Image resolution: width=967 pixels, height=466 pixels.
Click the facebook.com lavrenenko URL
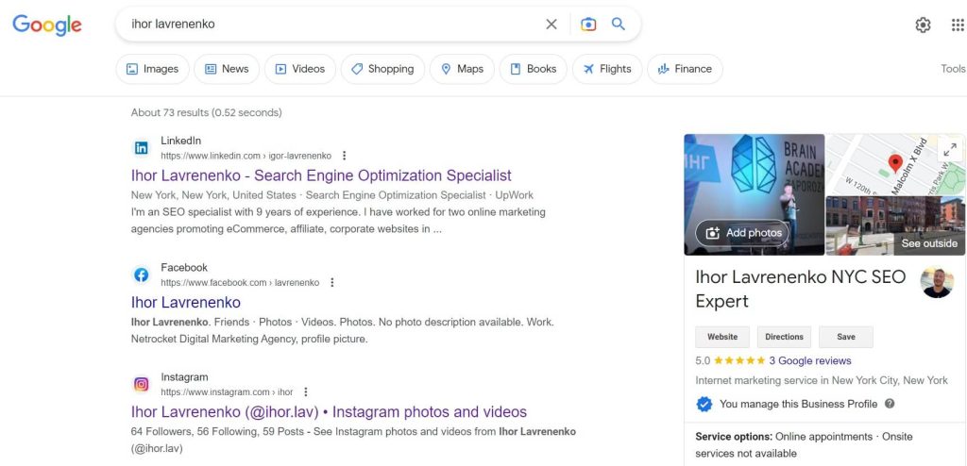[x=240, y=283]
